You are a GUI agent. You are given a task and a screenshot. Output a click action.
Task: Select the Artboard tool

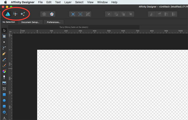(4, 36)
